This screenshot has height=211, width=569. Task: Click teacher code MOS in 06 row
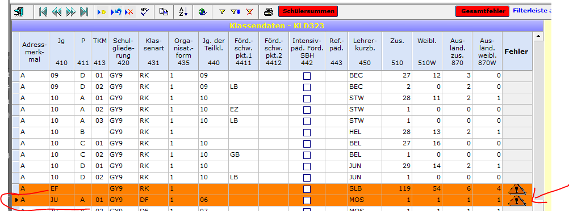click(365, 200)
